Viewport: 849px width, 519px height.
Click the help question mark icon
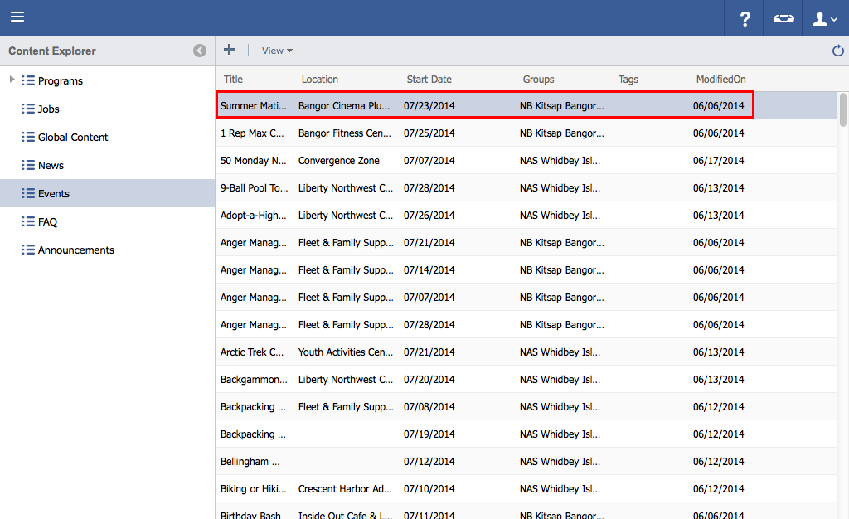pos(745,18)
